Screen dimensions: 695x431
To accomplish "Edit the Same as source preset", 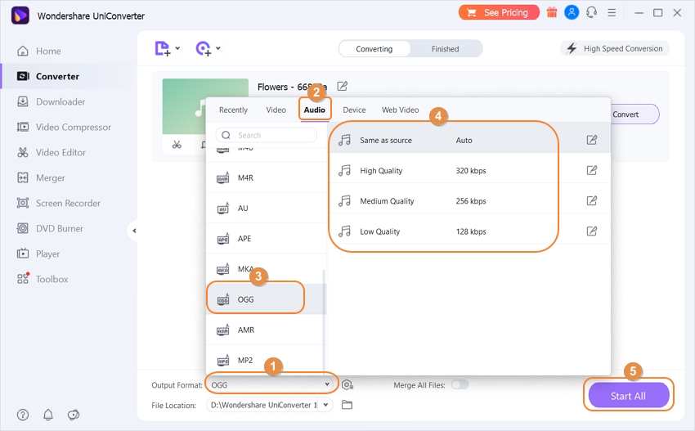I will [592, 140].
